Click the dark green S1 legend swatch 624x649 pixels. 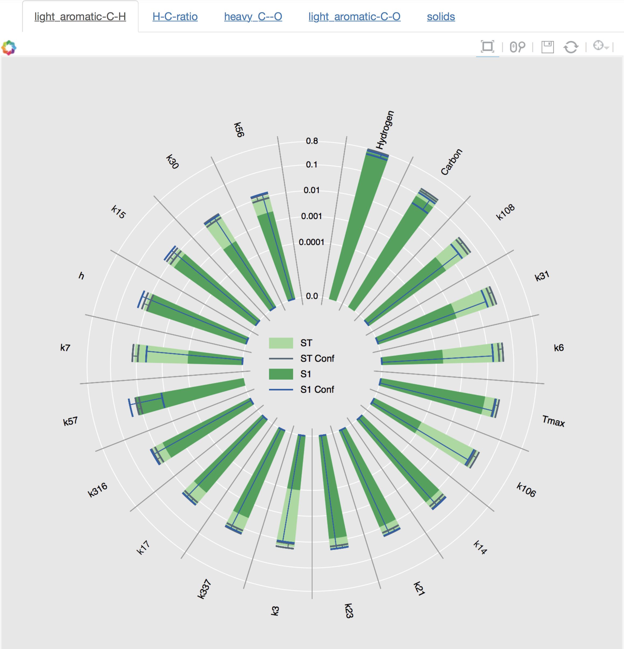point(281,374)
